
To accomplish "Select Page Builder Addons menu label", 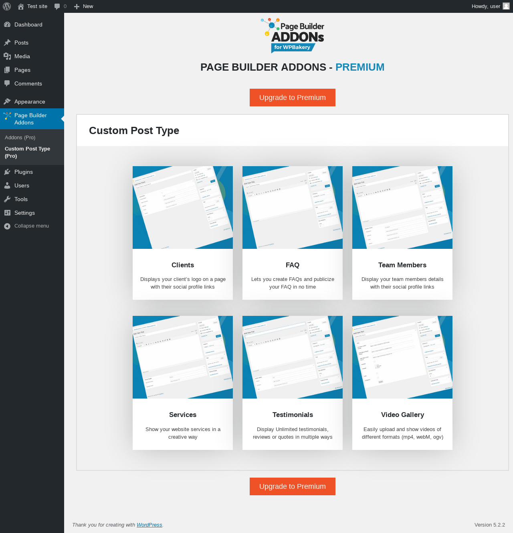I will (x=30, y=119).
